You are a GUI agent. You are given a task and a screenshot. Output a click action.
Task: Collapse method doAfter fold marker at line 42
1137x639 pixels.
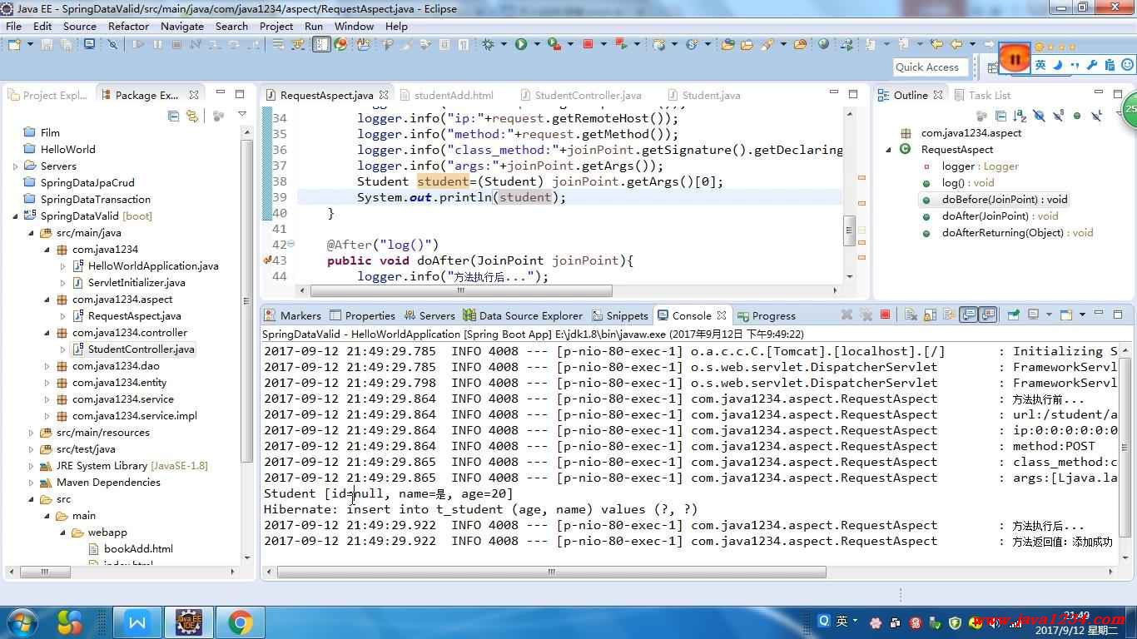click(x=290, y=244)
